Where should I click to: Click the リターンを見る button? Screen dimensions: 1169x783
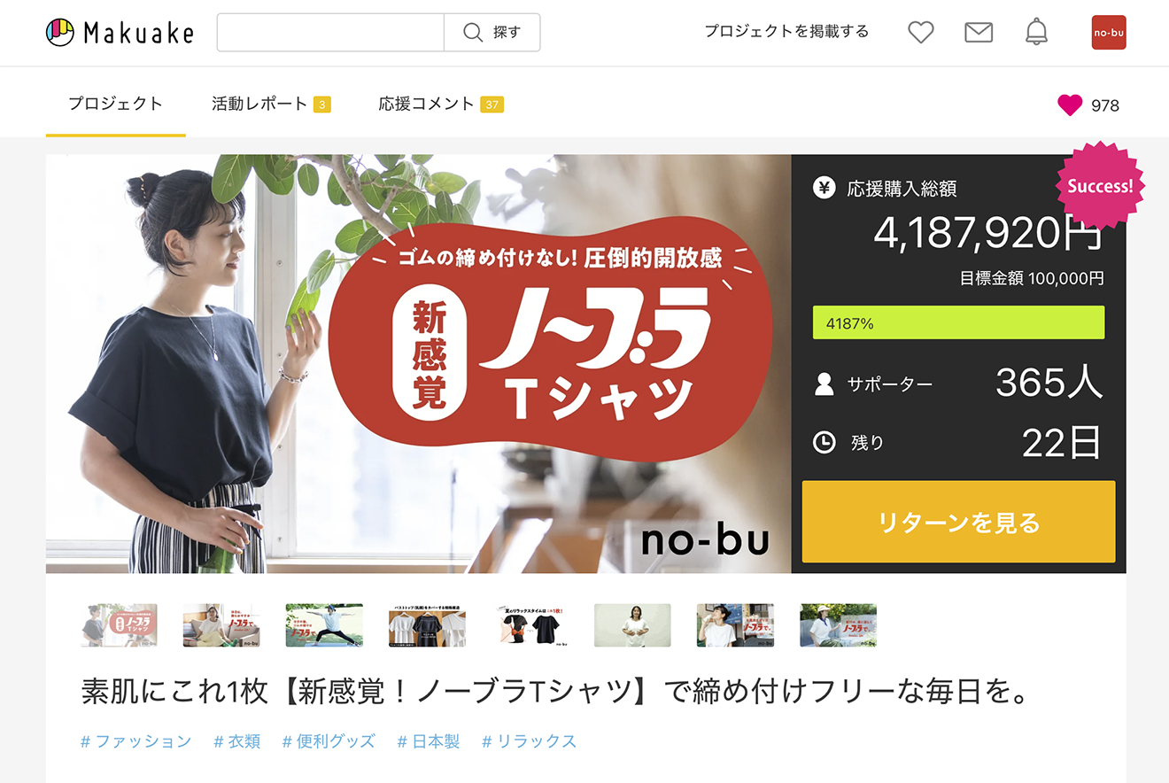[x=958, y=522]
